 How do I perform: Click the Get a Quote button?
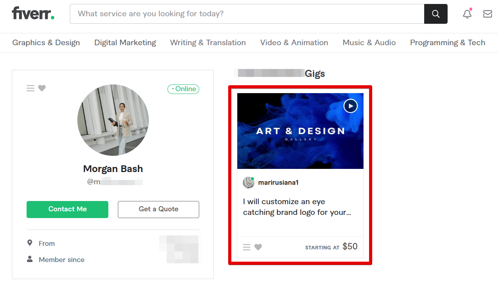point(158,209)
